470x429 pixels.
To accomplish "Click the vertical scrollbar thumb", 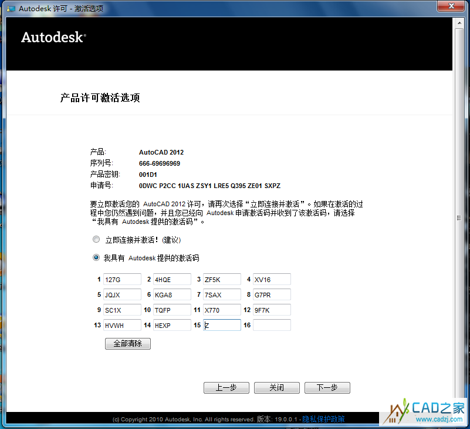I will tap(459, 218).
